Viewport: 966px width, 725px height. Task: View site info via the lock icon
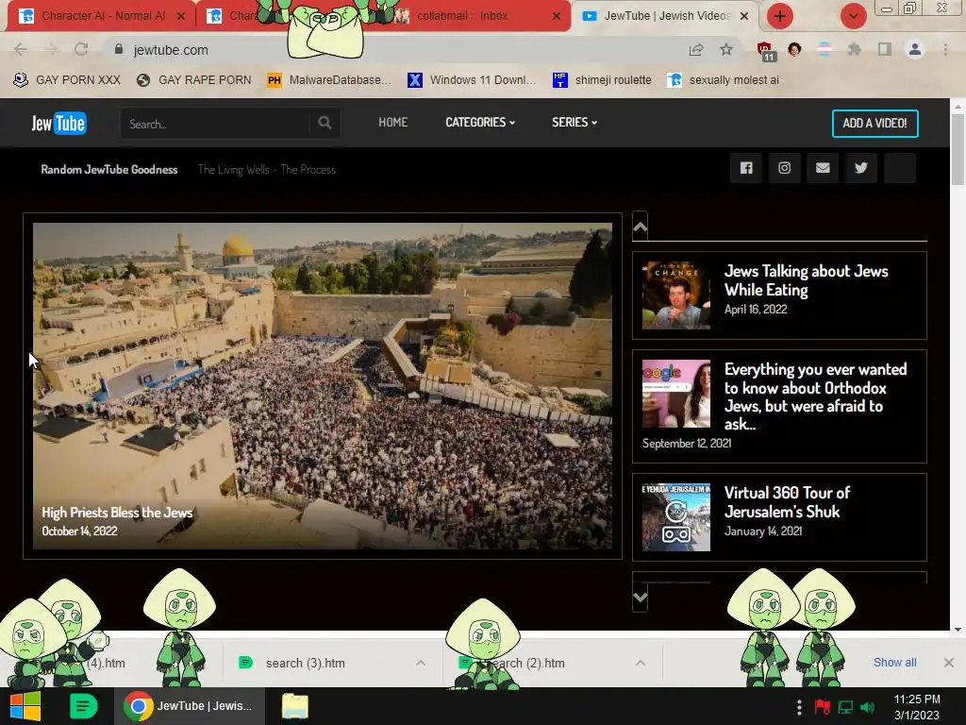coord(119,49)
